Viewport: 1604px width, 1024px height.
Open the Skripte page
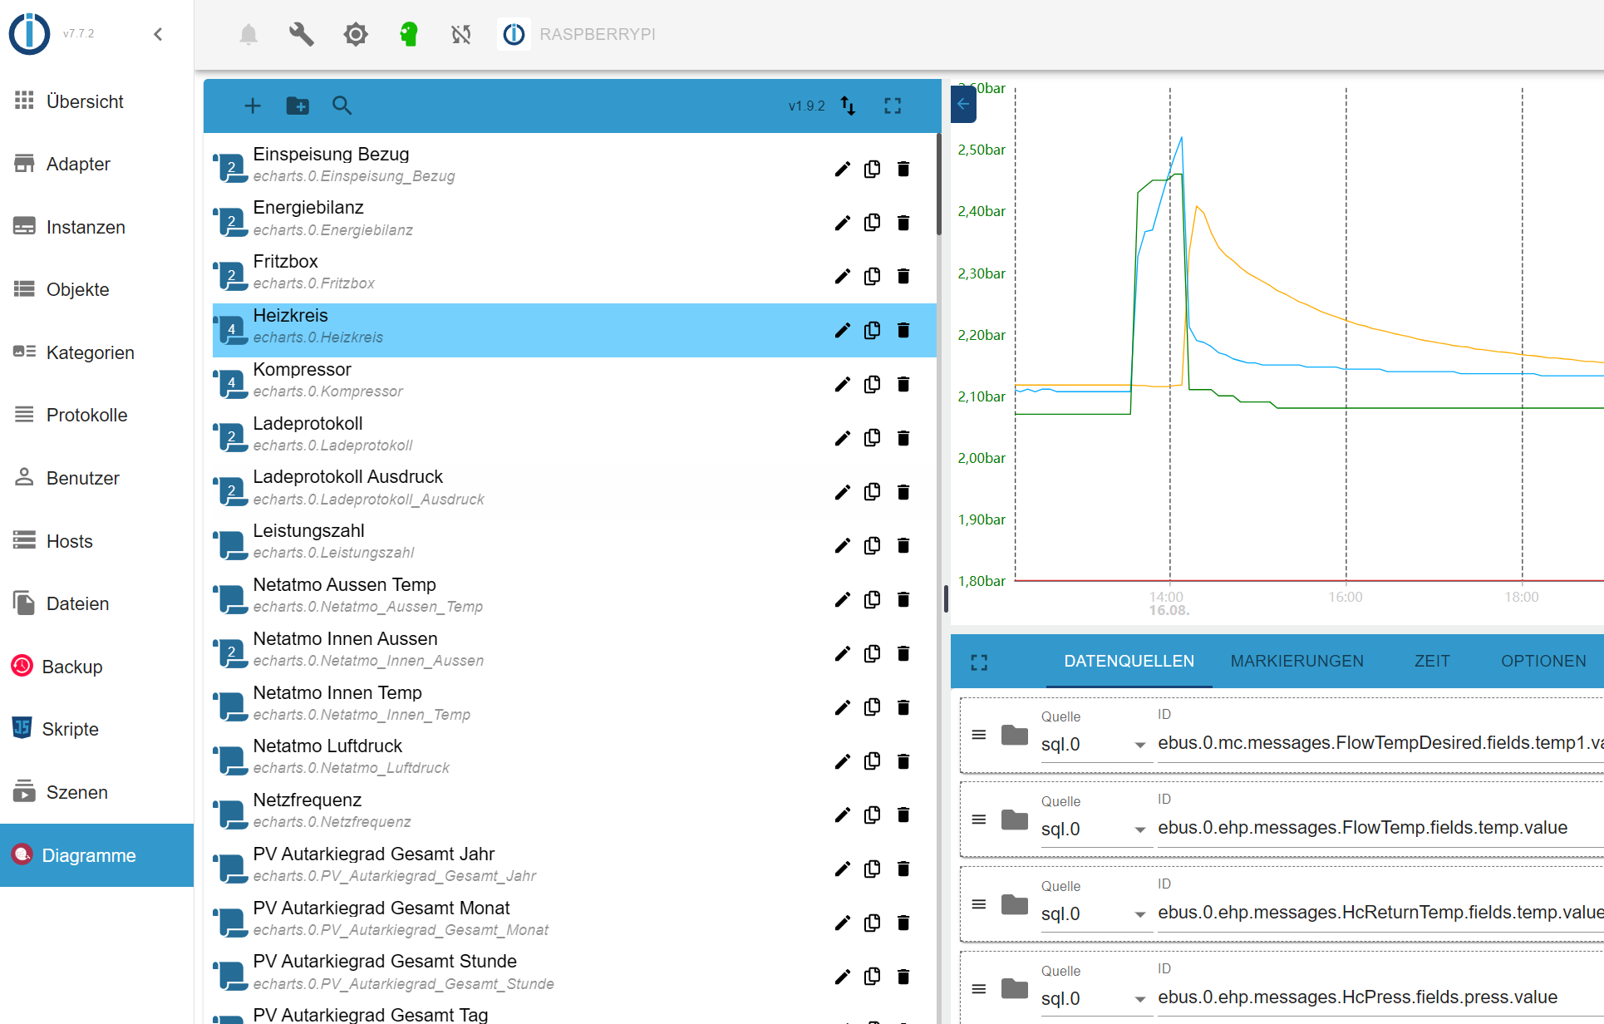pos(96,729)
